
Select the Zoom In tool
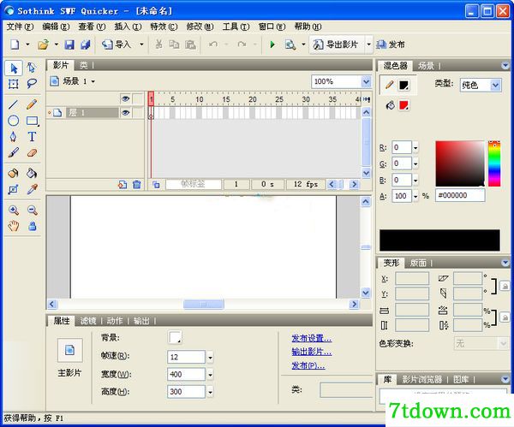14,210
